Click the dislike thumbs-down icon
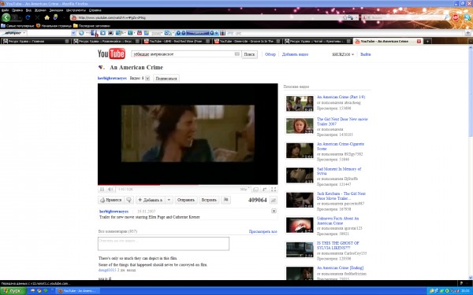 tap(129, 200)
